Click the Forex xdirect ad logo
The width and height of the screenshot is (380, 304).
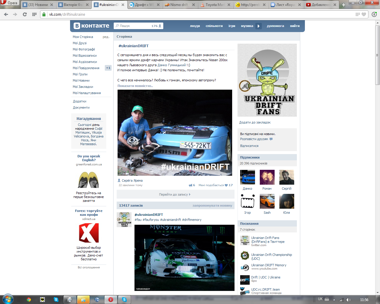coord(89,233)
